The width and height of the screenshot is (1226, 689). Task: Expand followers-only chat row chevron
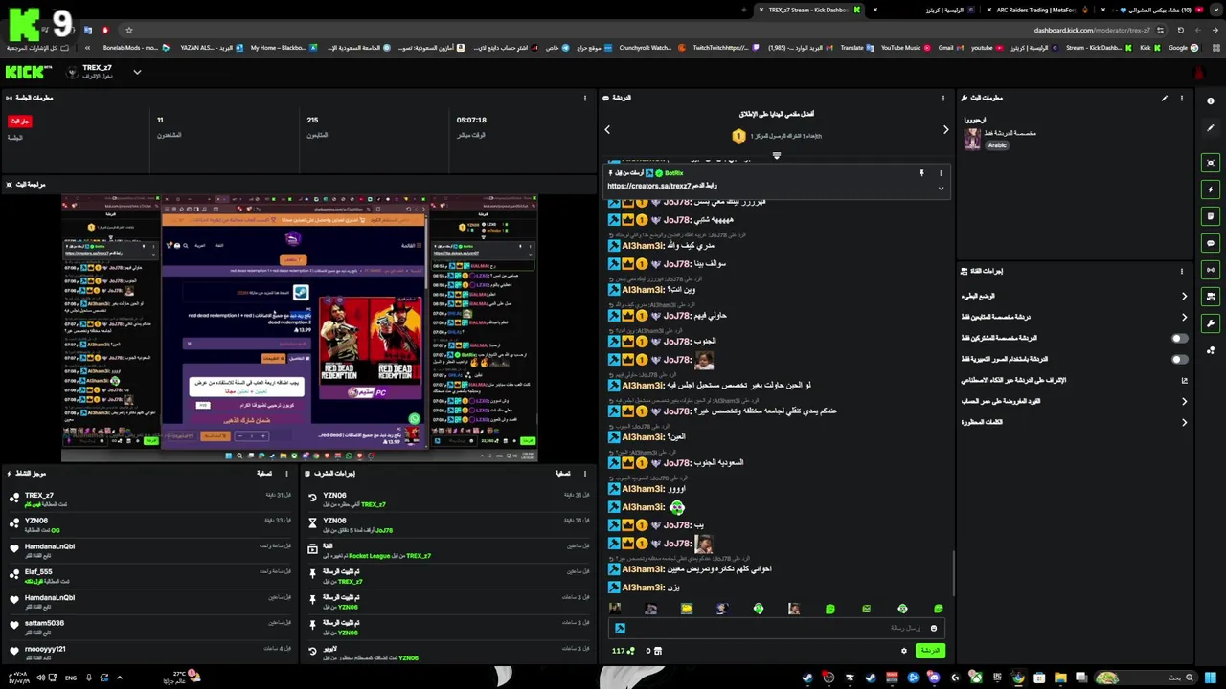[1184, 317]
